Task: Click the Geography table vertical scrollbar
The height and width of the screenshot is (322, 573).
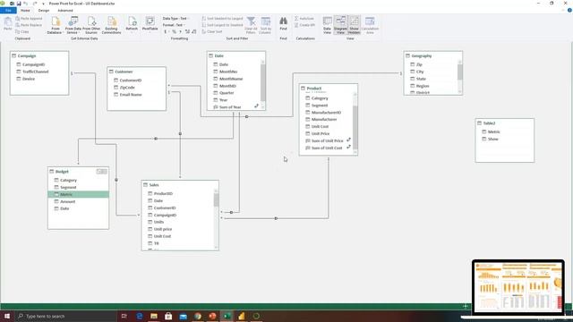Action: point(459,77)
